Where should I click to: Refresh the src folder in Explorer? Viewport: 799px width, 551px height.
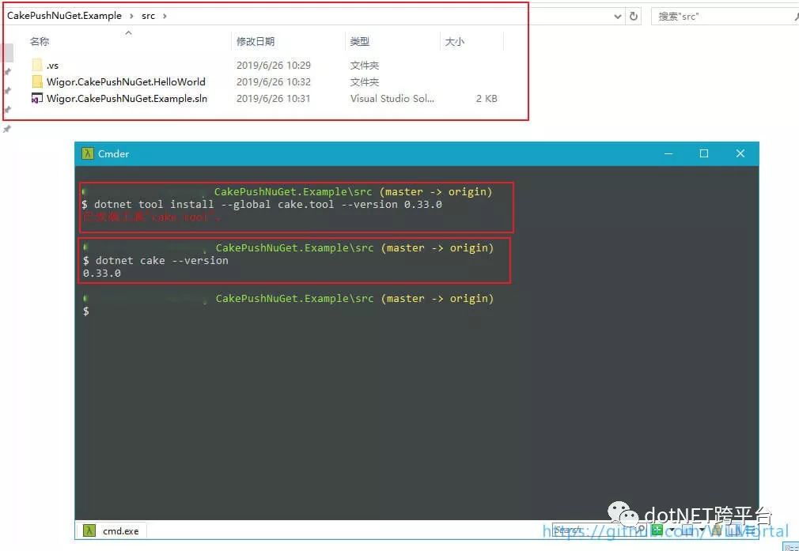coord(634,16)
